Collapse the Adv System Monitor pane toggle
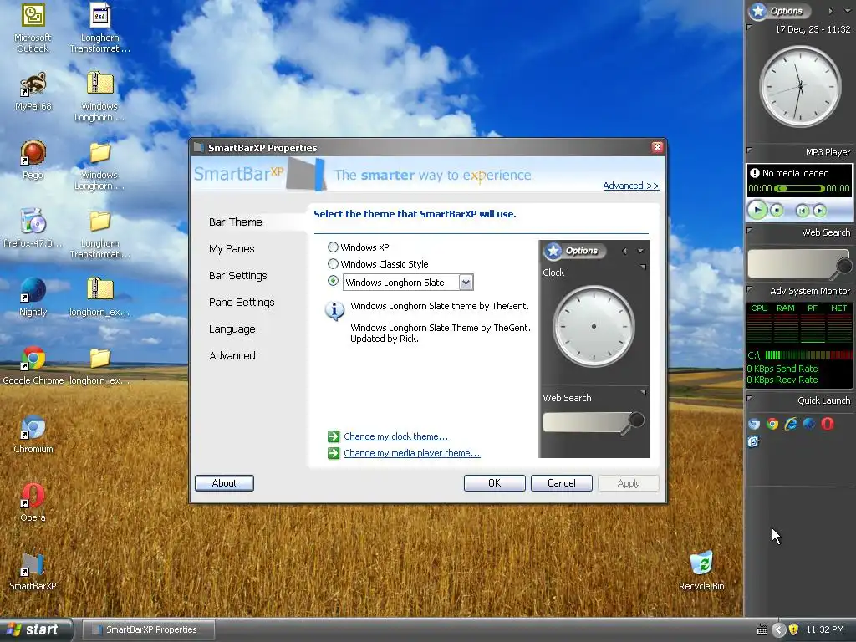Image resolution: width=856 pixels, height=642 pixels. pos(750,288)
